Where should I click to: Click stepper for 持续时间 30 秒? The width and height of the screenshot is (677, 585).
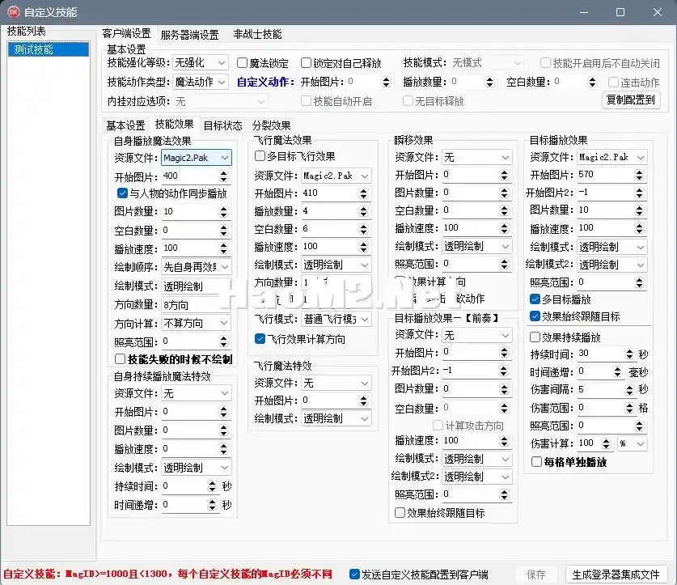tap(629, 354)
